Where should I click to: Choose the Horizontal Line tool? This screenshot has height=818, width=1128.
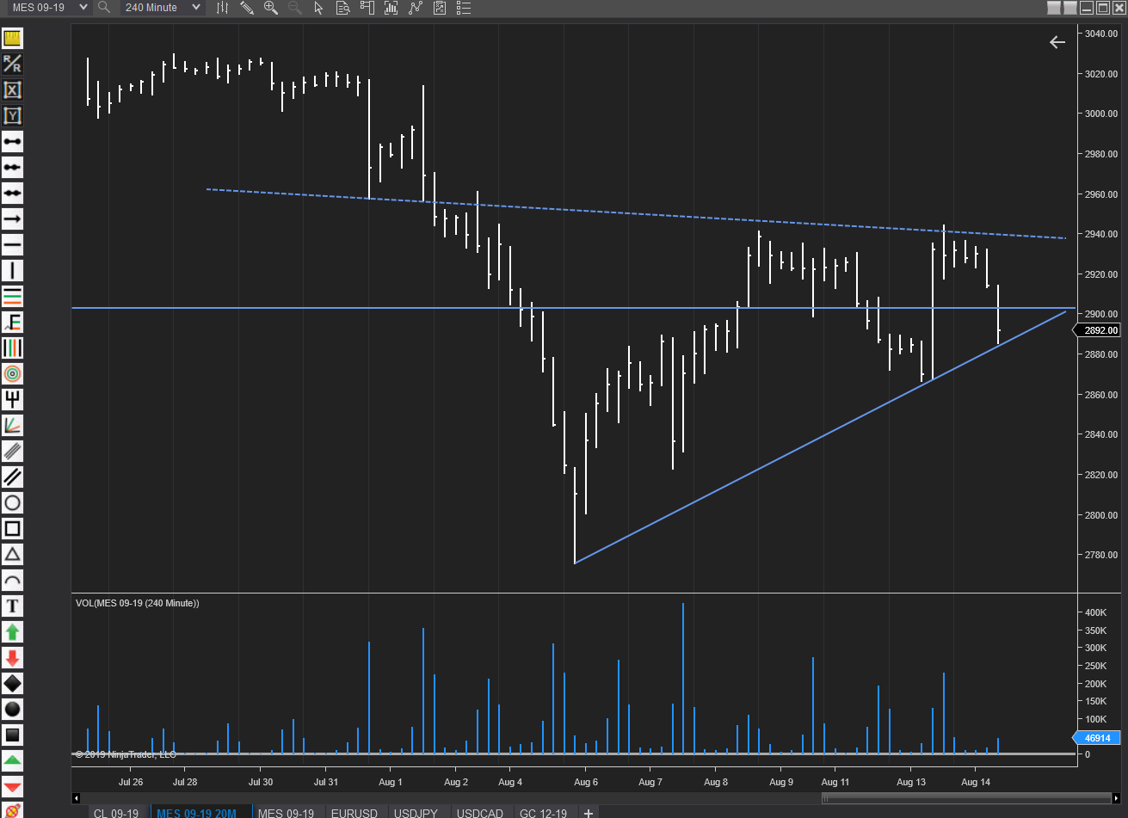click(x=12, y=244)
